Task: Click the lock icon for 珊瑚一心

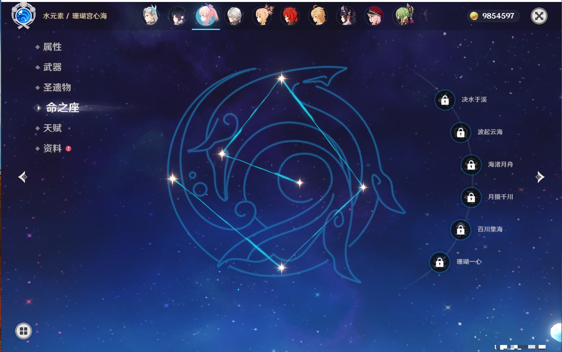Action: point(439,262)
